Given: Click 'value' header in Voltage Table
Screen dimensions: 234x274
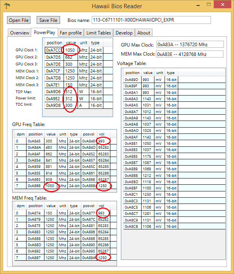Looking at the screenshot, I should tap(148, 73).
